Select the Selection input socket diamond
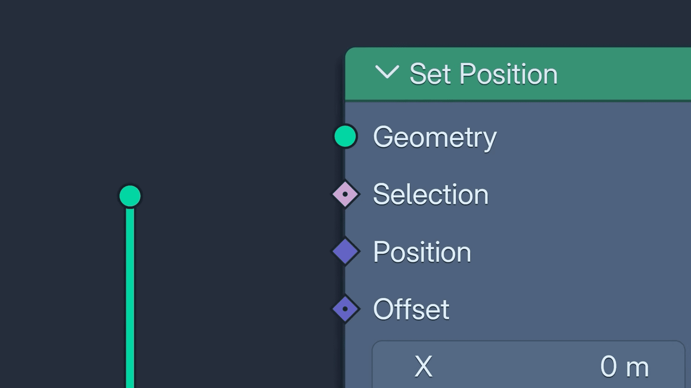 [x=345, y=194]
